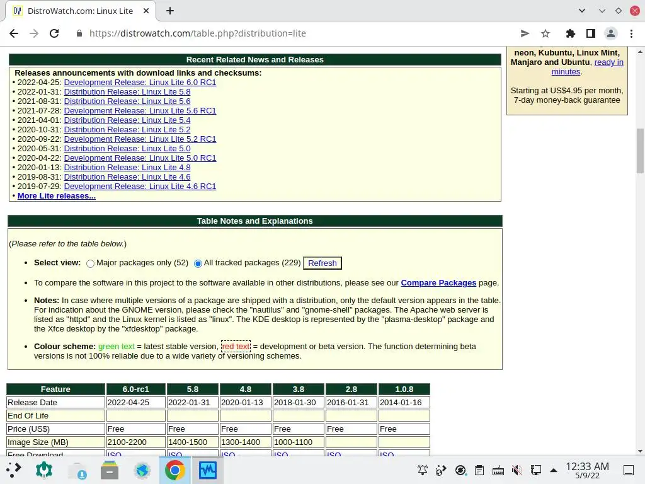Viewport: 645px width, 484px height.
Task: Open Distribution Release: Linux Lite 5.2
Action: pos(127,130)
